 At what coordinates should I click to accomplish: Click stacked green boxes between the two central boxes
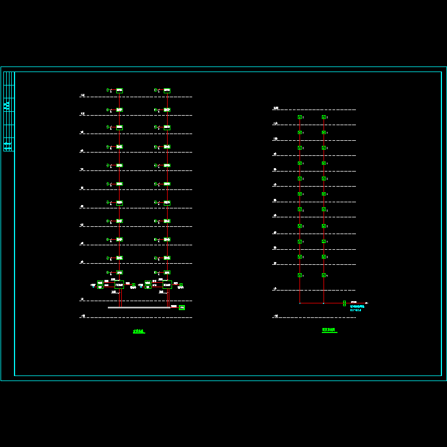coord(148,285)
